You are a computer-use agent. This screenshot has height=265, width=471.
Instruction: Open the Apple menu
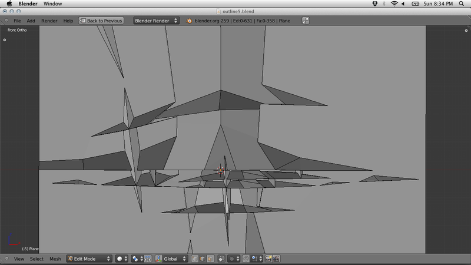click(9, 4)
